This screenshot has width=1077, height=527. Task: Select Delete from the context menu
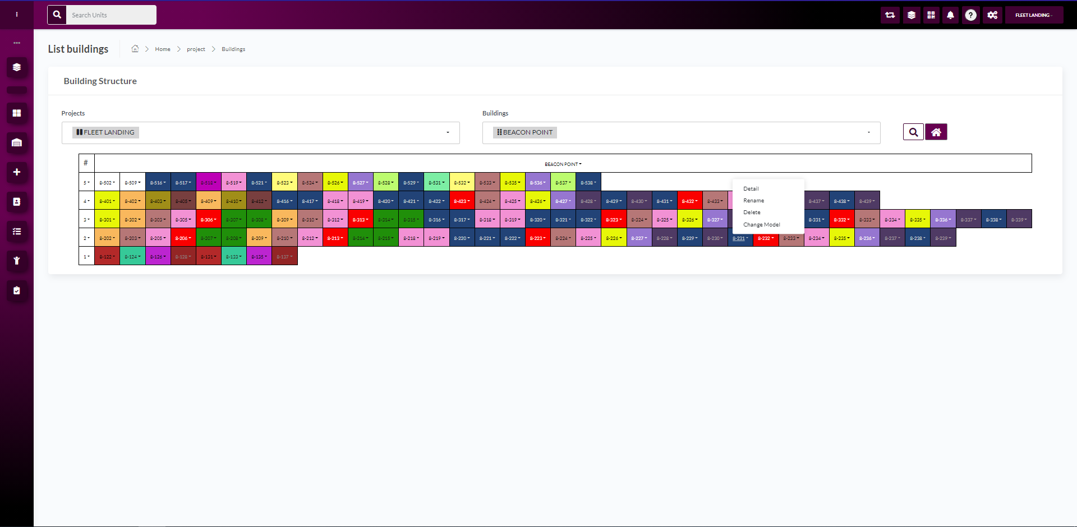click(x=752, y=212)
